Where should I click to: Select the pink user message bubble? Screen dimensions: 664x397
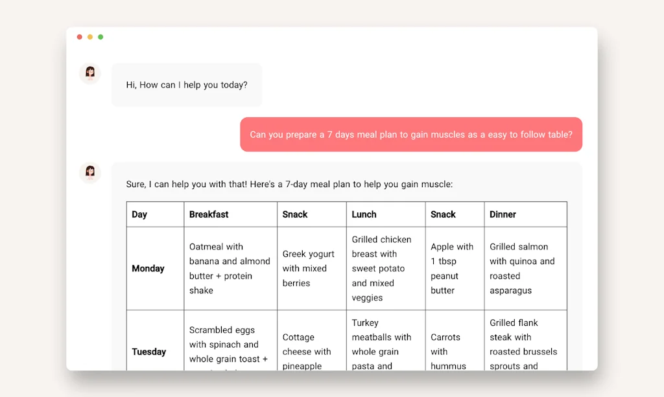(x=411, y=134)
